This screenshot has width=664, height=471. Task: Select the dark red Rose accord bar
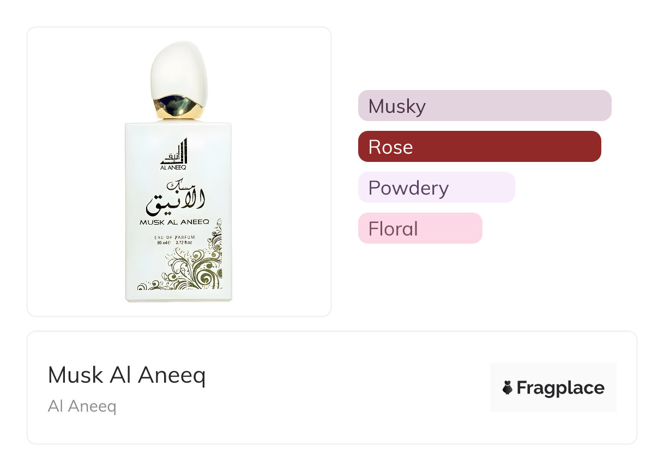coord(479,147)
